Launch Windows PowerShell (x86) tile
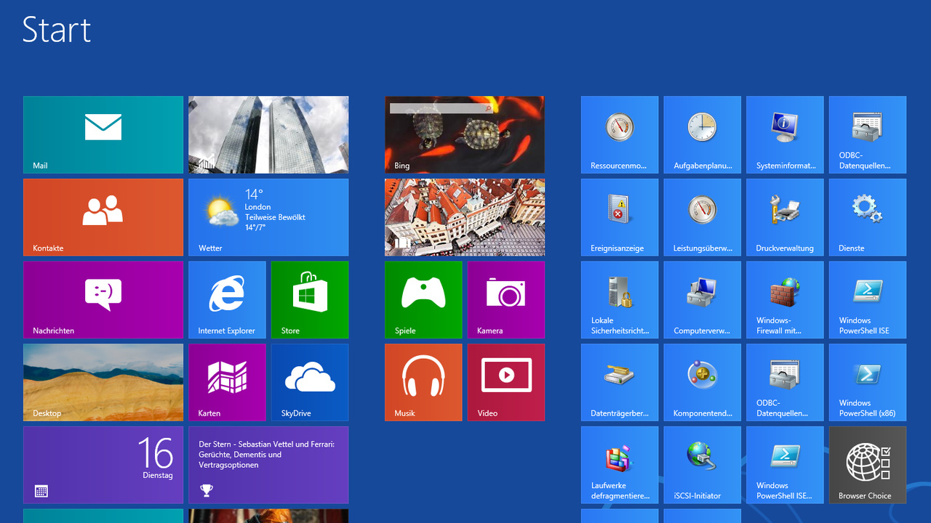The height and width of the screenshot is (523, 931). [x=868, y=382]
